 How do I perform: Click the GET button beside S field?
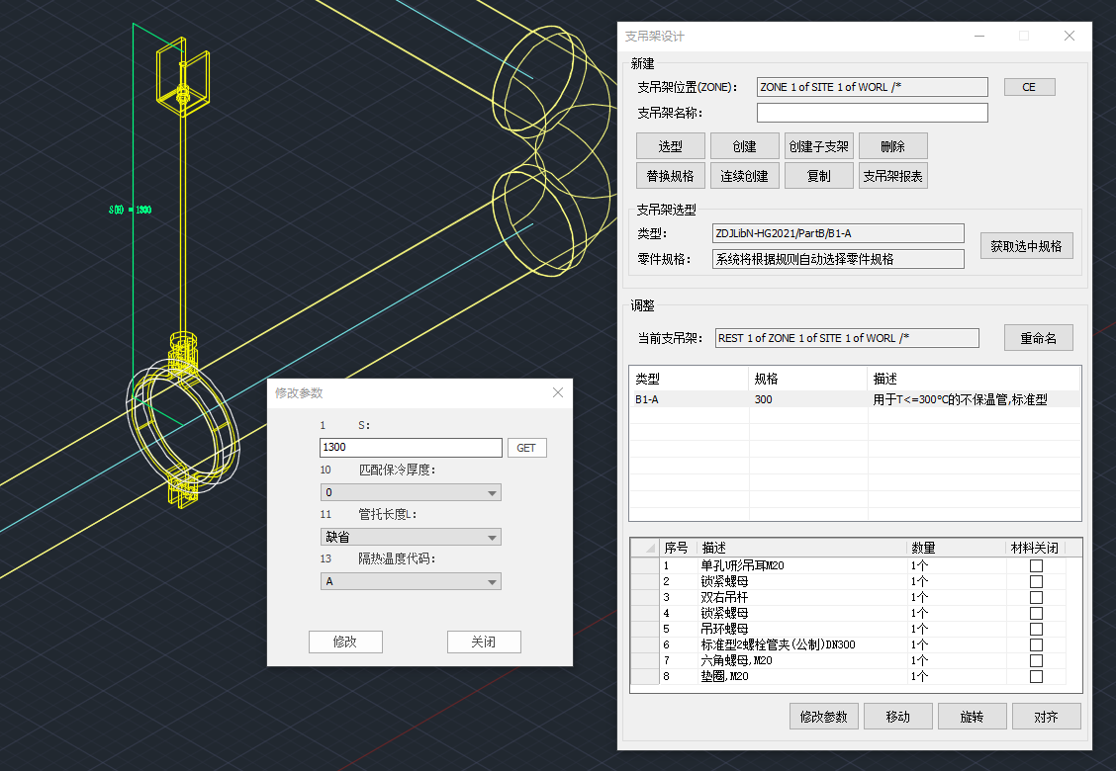coord(526,448)
